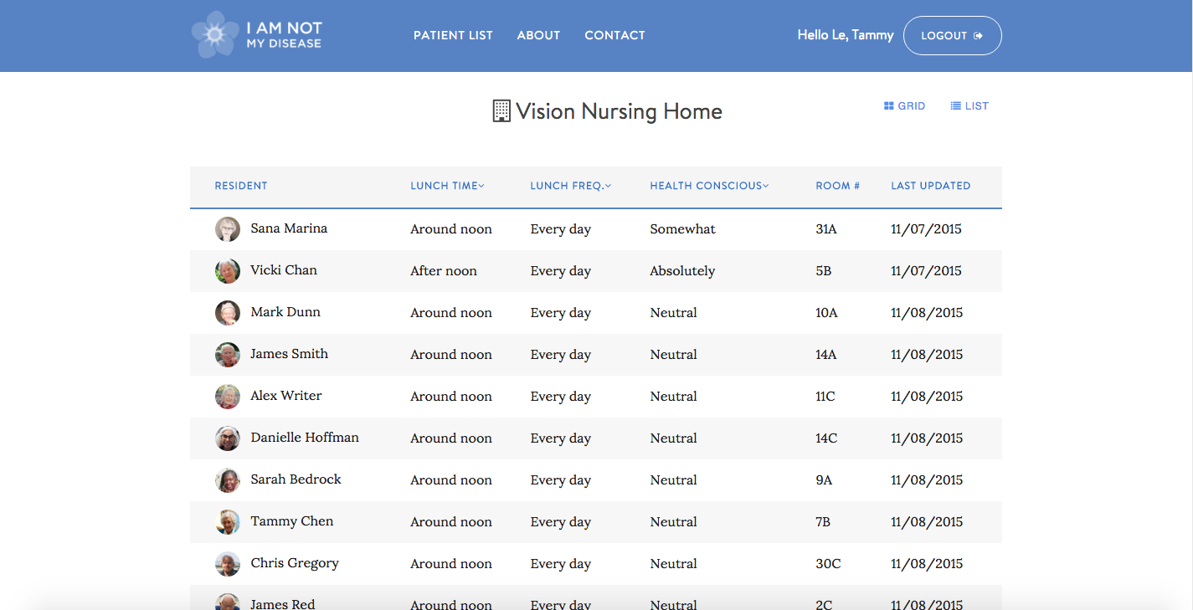The height and width of the screenshot is (610, 1193).
Task: Click room number 10A
Action: pyautogui.click(x=827, y=313)
